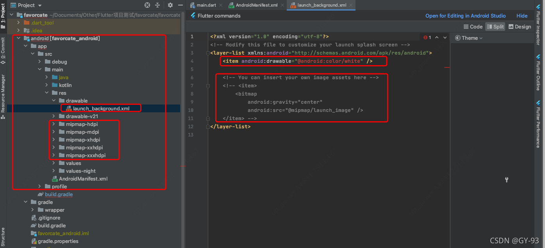Screen dimensions: 545x248
Task: Expand the debug folder
Action: (39, 62)
